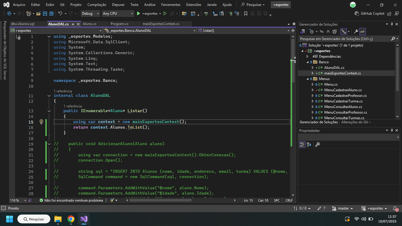The height and width of the screenshot is (226, 402).
Task: Click the Open File folder icon
Action: (x=39, y=14)
